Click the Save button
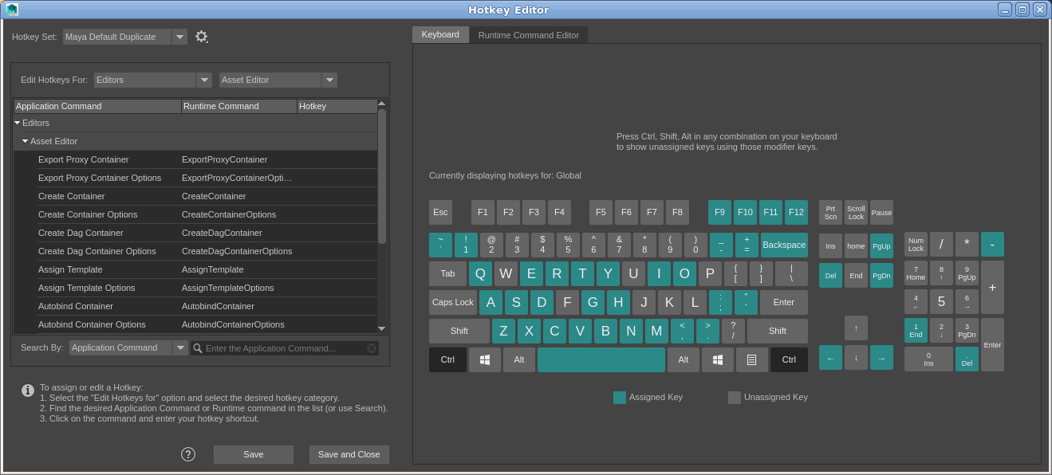This screenshot has width=1052, height=475. coord(254,454)
